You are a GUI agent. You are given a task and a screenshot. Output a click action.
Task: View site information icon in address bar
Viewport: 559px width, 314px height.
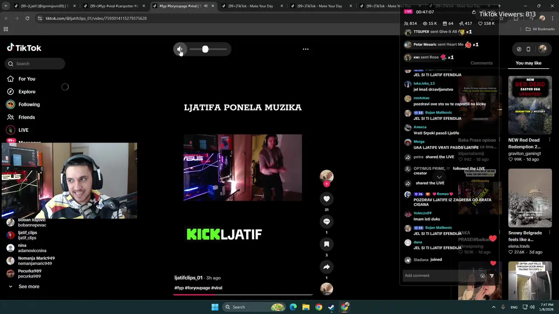point(40,18)
